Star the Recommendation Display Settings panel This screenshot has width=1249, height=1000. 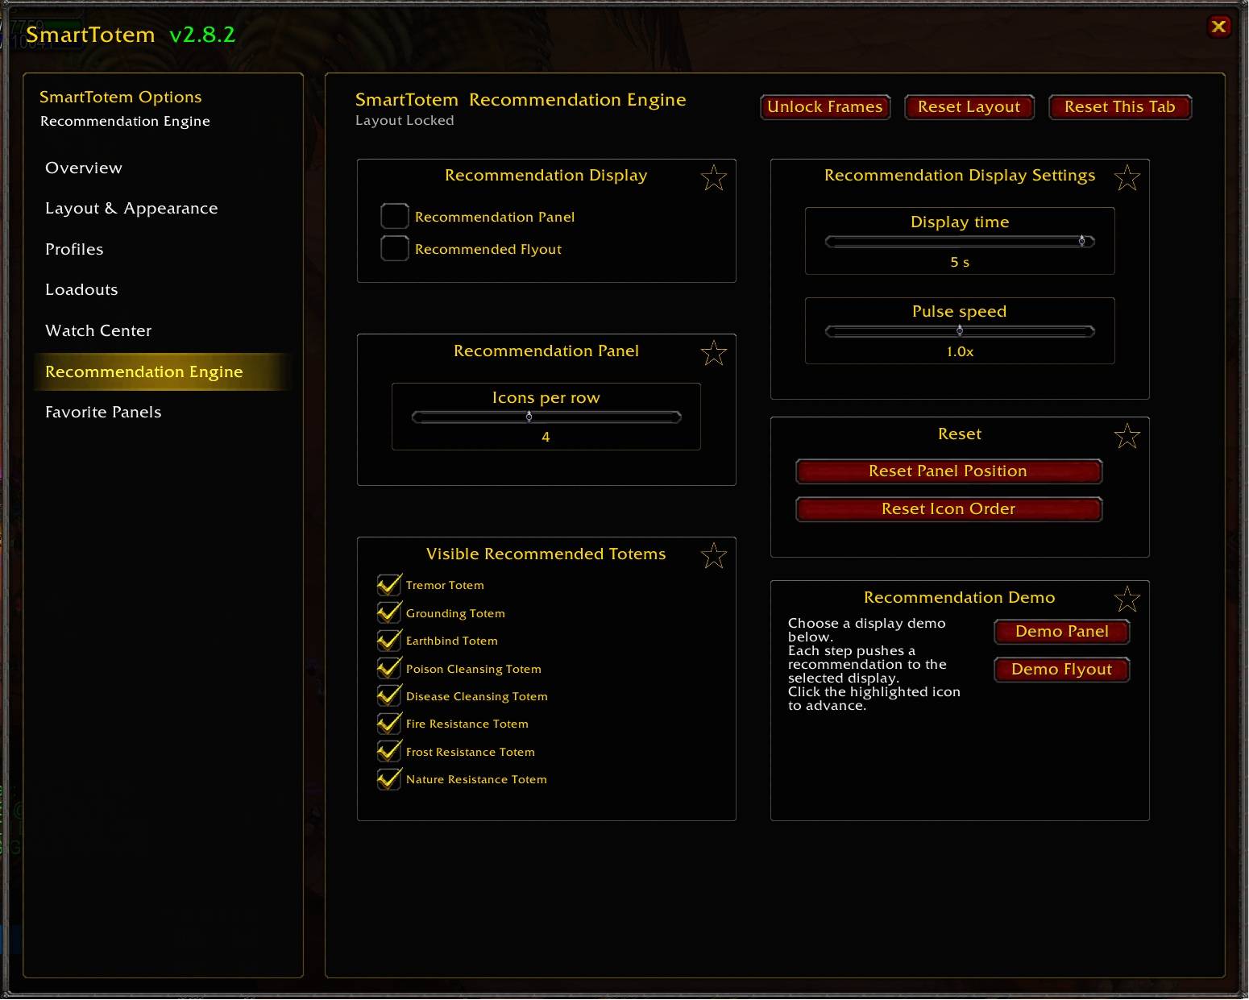[1127, 177]
